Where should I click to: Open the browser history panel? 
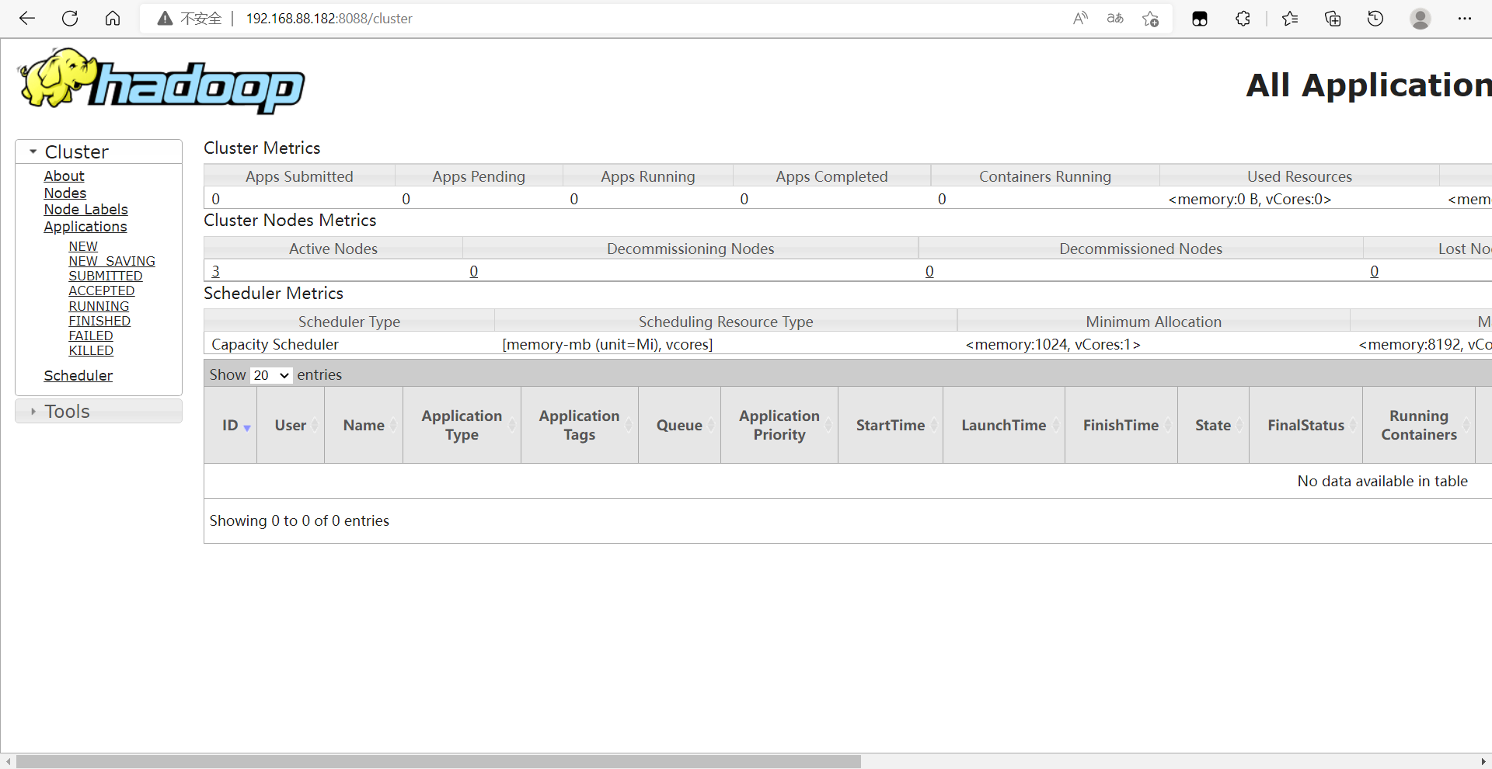point(1375,19)
